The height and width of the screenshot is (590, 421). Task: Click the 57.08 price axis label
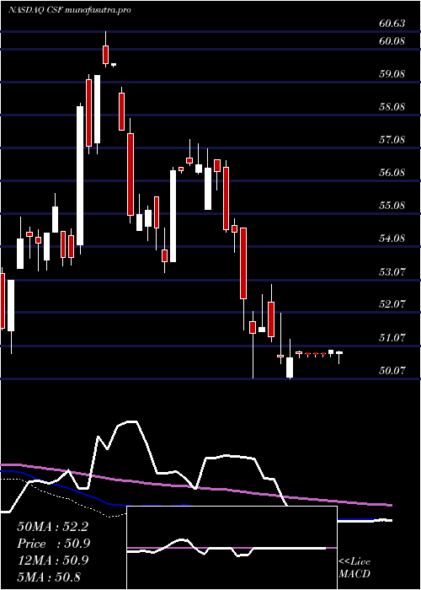pos(392,140)
